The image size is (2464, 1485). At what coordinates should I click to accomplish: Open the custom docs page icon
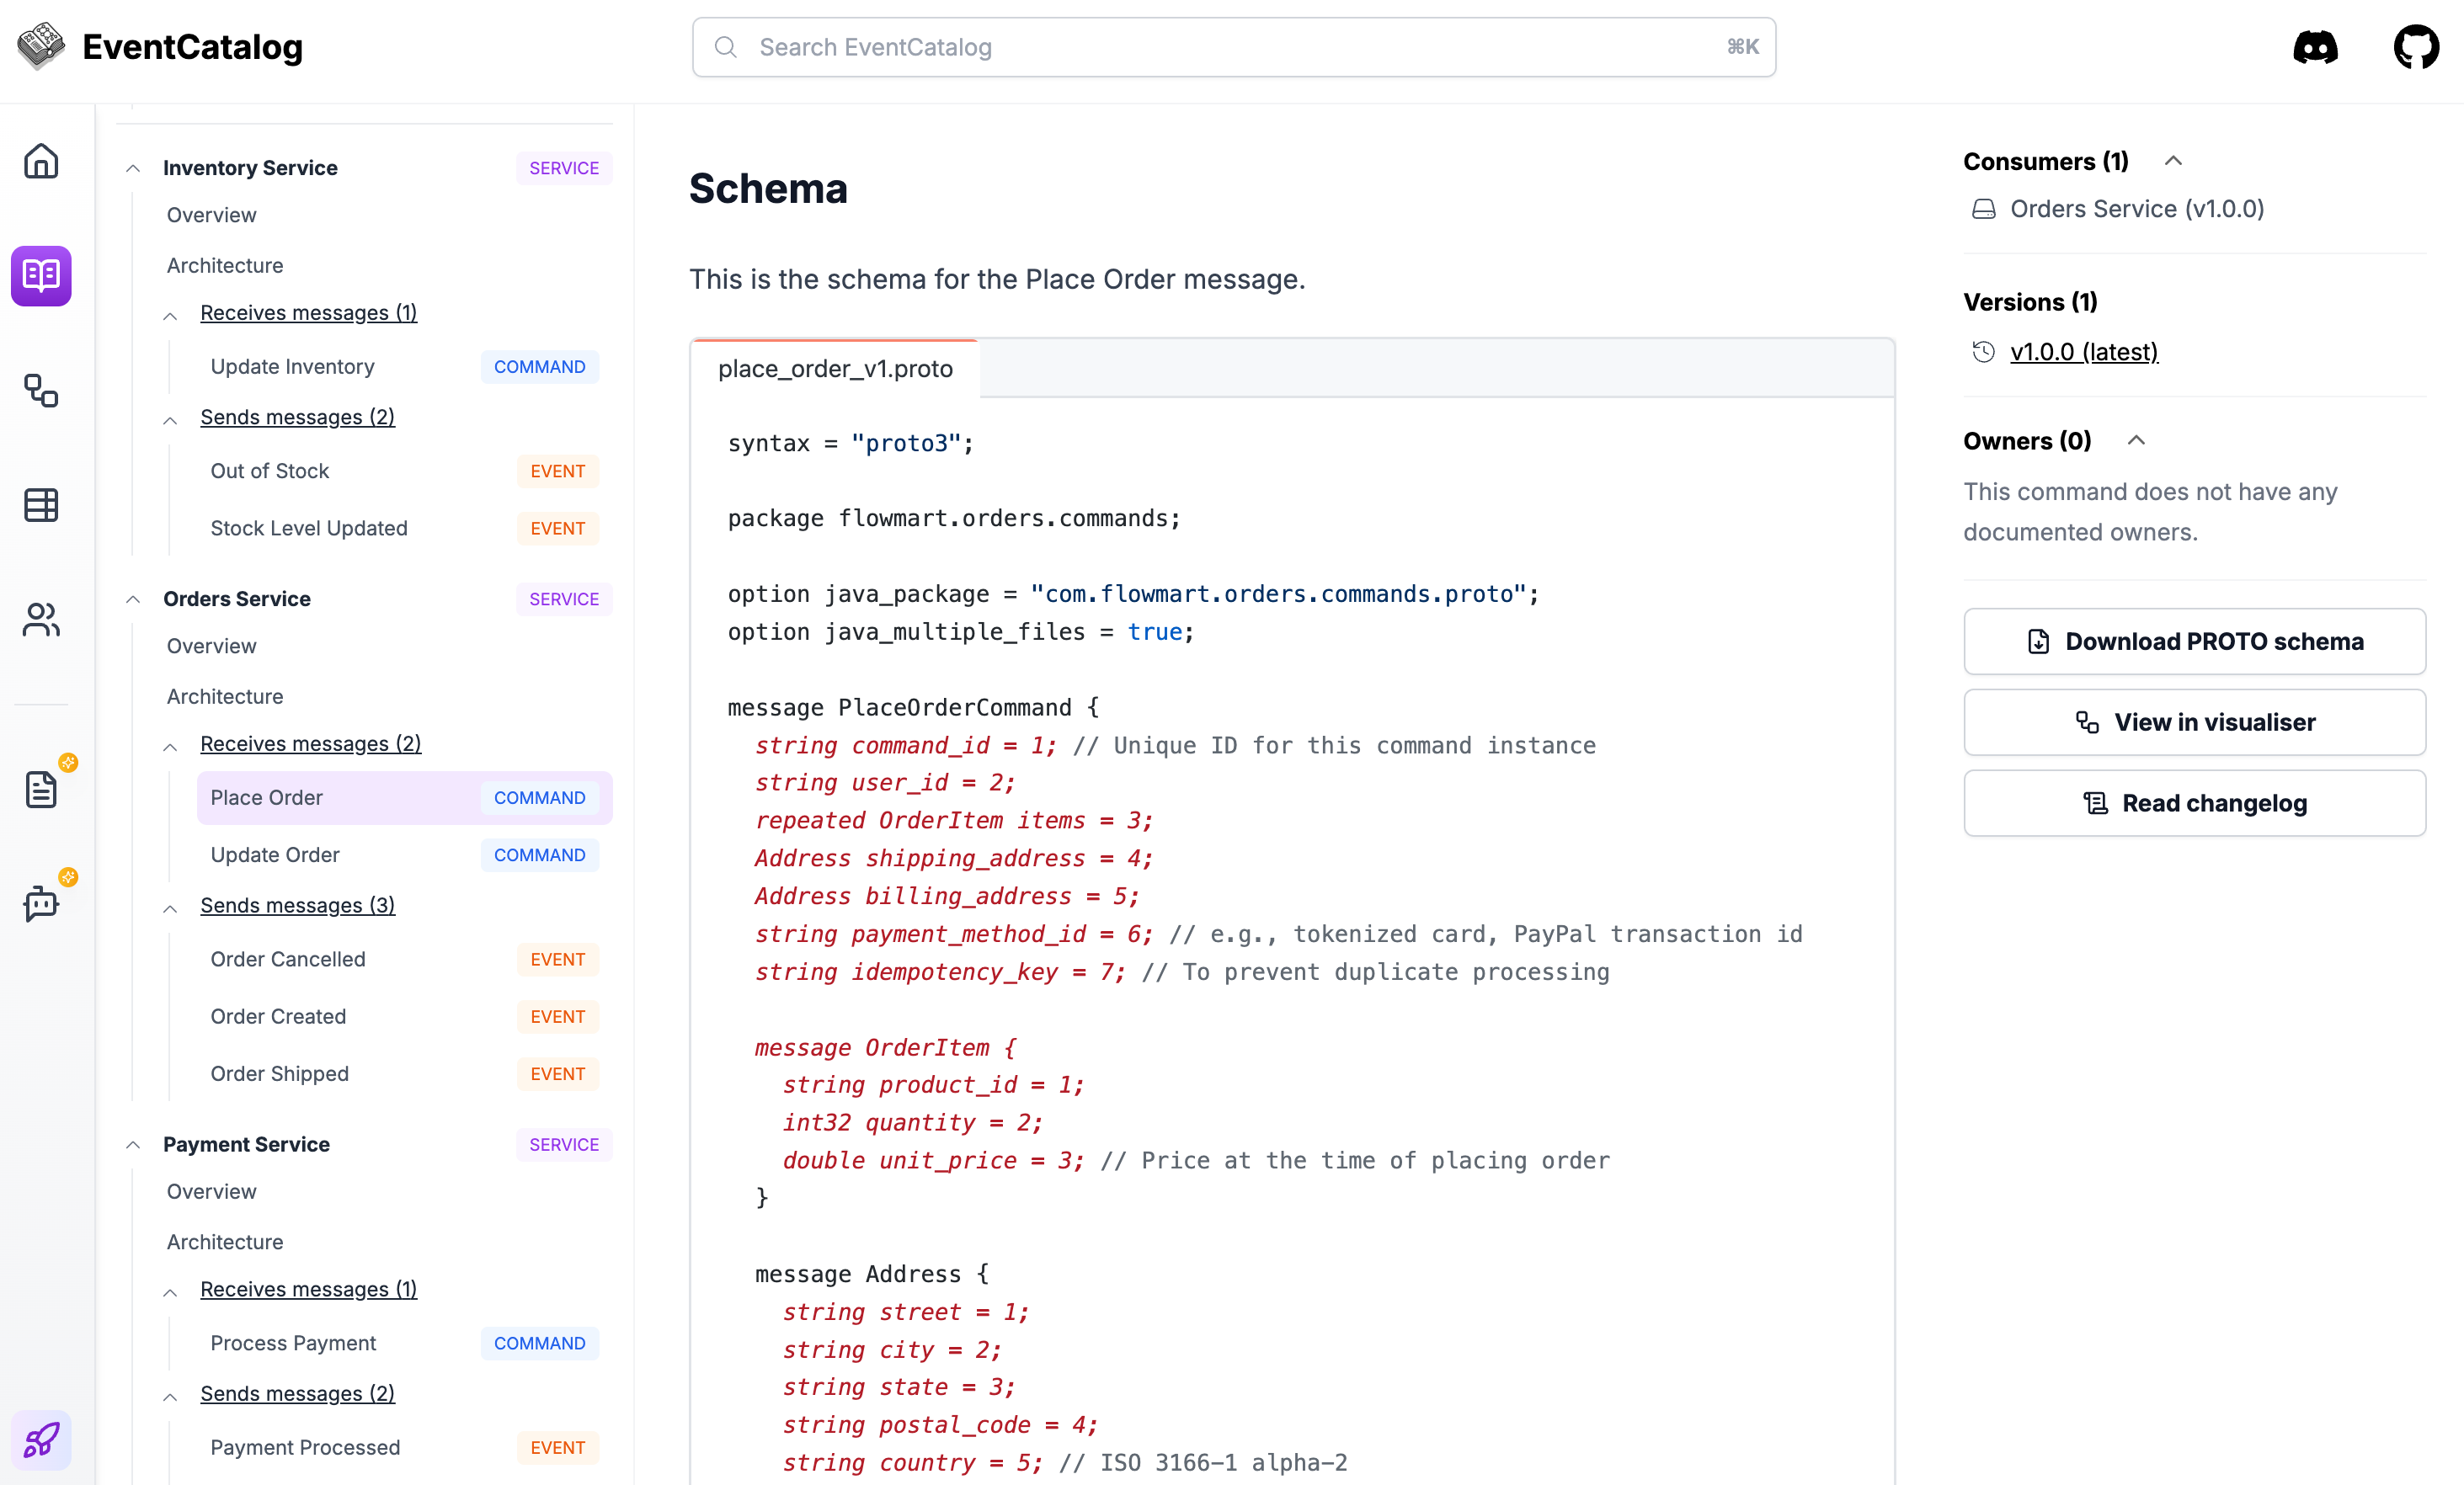[41, 789]
